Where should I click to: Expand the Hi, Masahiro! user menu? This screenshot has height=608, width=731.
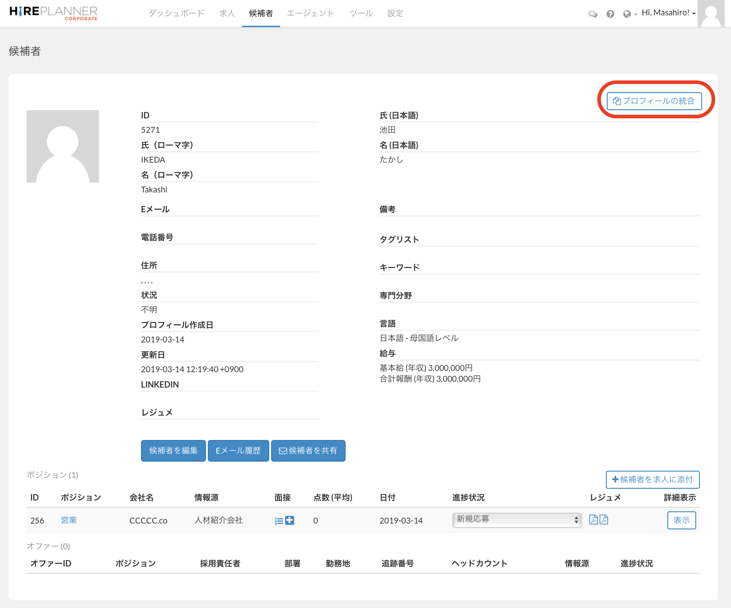(668, 13)
